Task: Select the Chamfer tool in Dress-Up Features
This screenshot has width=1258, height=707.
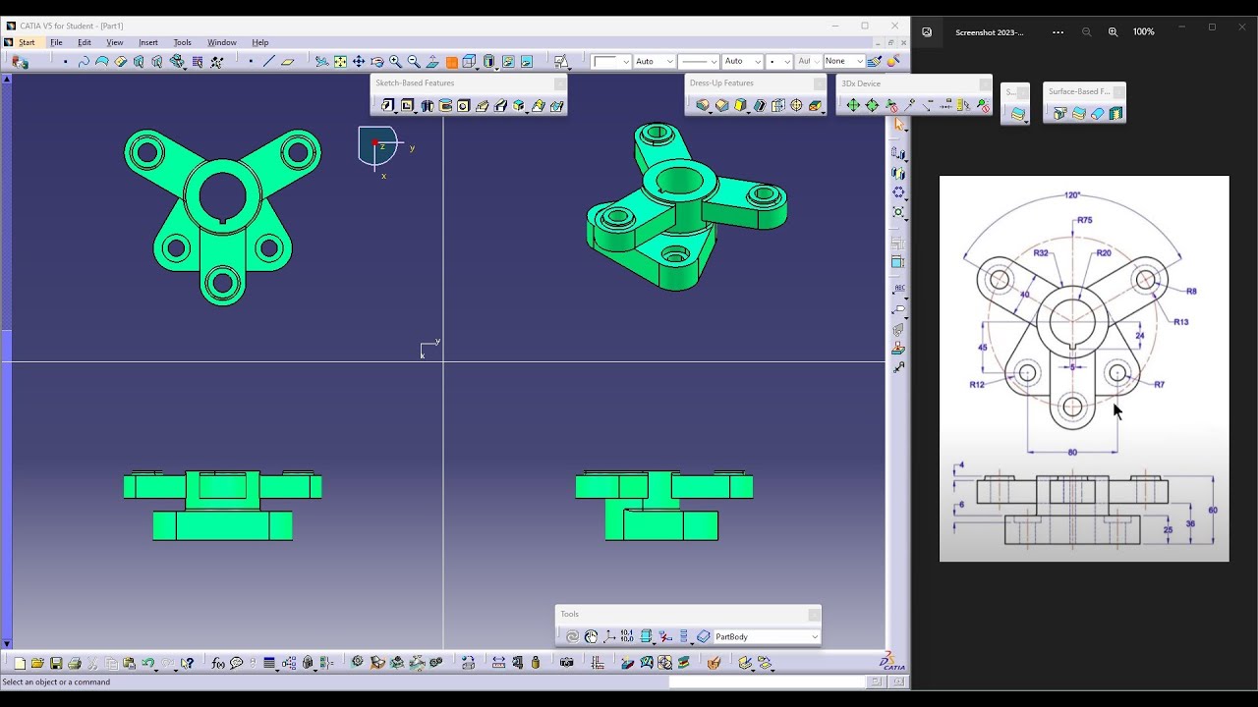Action: coord(721,105)
